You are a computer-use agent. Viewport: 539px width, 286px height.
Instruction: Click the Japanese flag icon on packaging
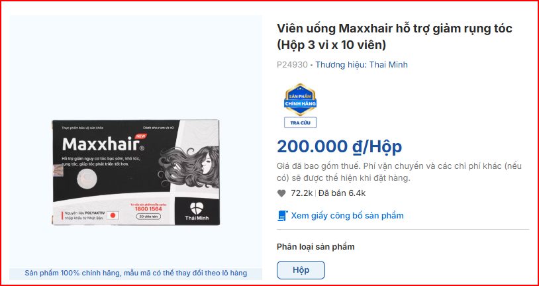112,216
